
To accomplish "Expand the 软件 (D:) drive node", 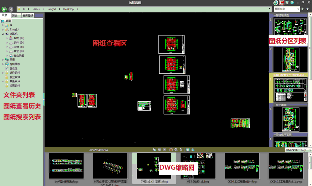I will [x=7, y=43].
